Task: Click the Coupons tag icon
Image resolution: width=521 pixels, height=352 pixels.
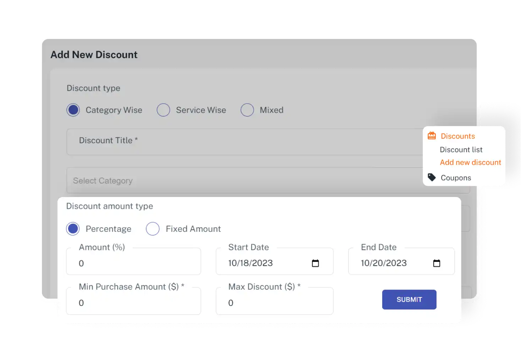Action: point(432,177)
